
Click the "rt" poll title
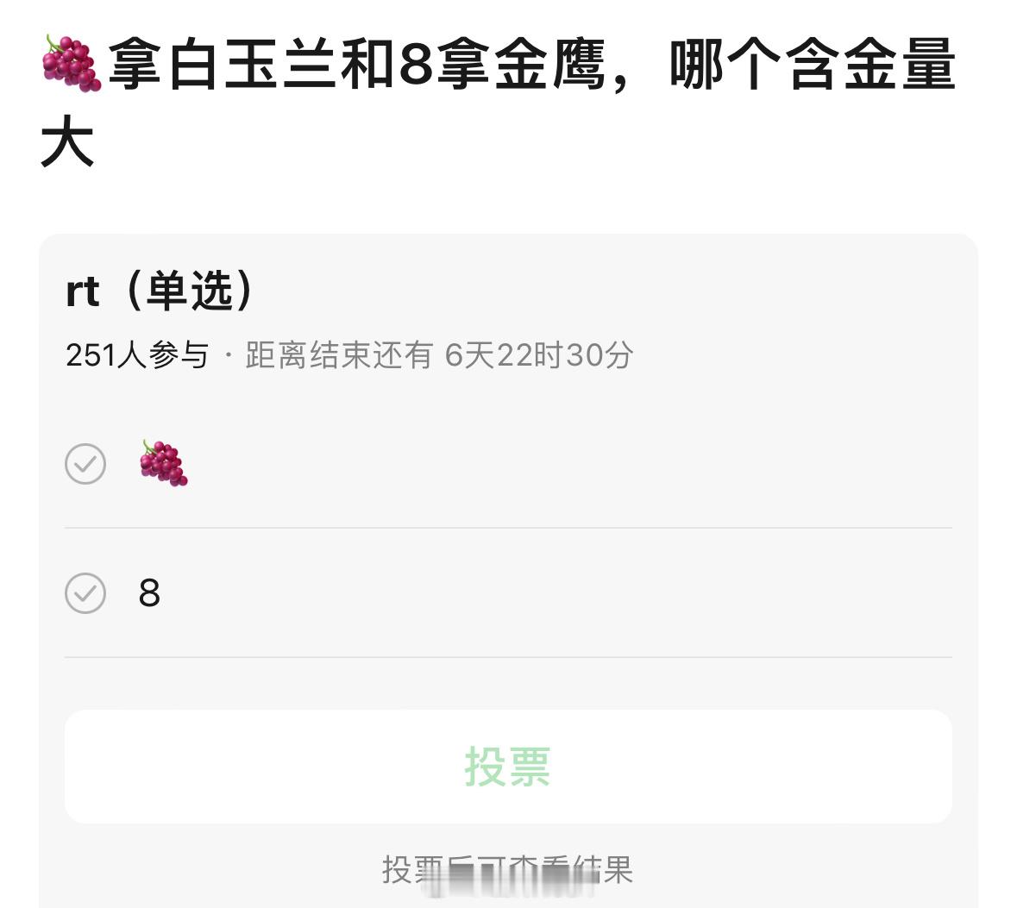coord(82,291)
